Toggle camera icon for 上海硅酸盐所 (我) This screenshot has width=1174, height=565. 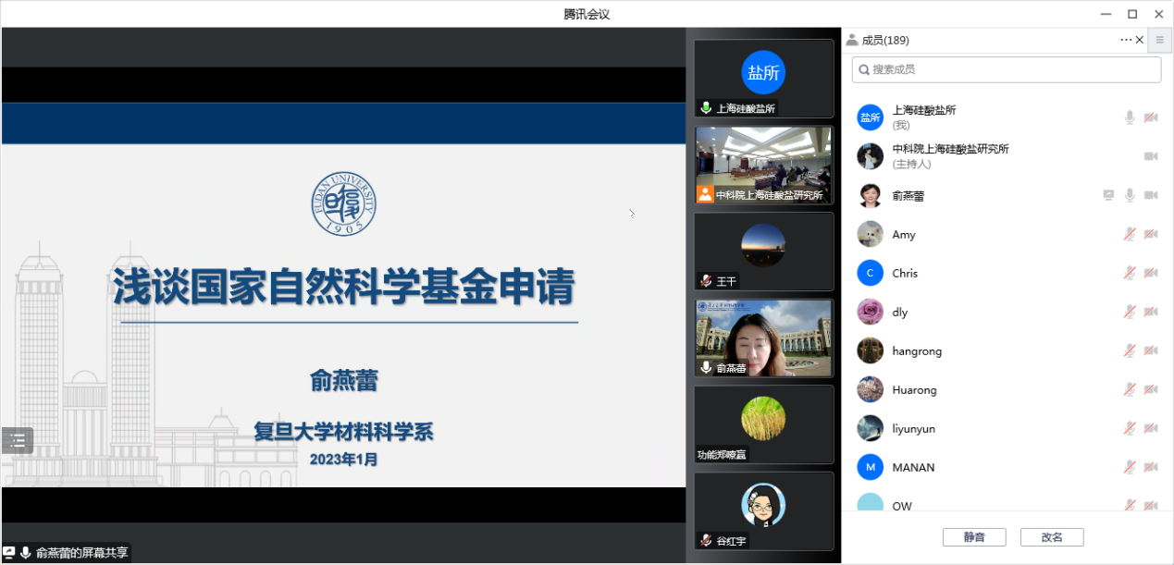1151,117
